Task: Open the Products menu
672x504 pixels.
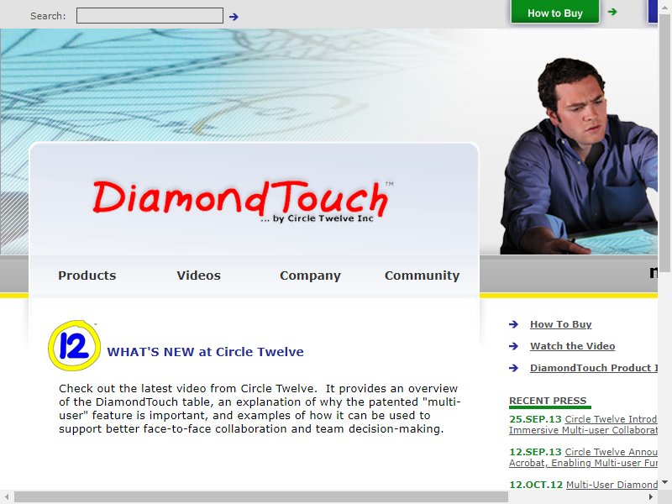Action: click(x=87, y=276)
